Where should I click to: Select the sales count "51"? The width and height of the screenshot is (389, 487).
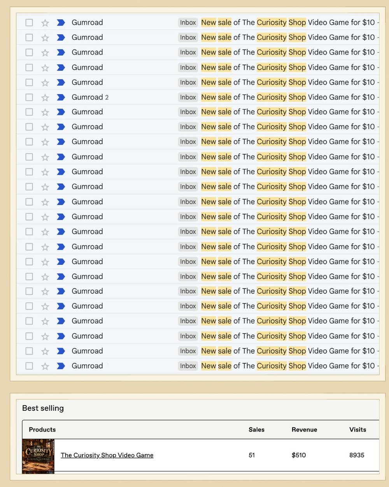pyautogui.click(x=252, y=455)
